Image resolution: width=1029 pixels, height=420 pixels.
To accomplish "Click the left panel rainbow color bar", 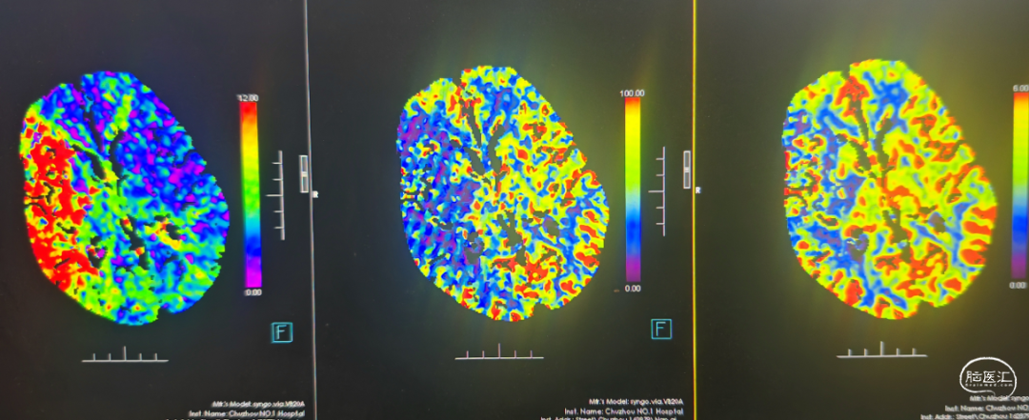I will coord(250,195).
